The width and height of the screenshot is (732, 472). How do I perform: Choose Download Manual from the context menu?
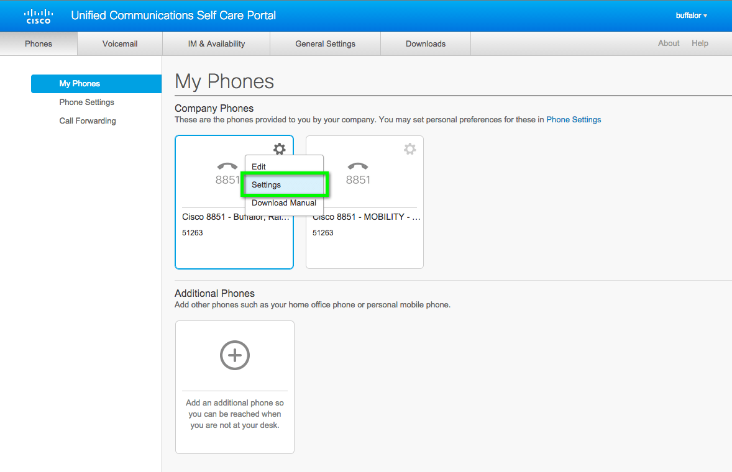(x=284, y=203)
